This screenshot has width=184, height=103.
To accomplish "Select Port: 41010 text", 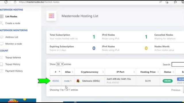I will pos(113,83).
